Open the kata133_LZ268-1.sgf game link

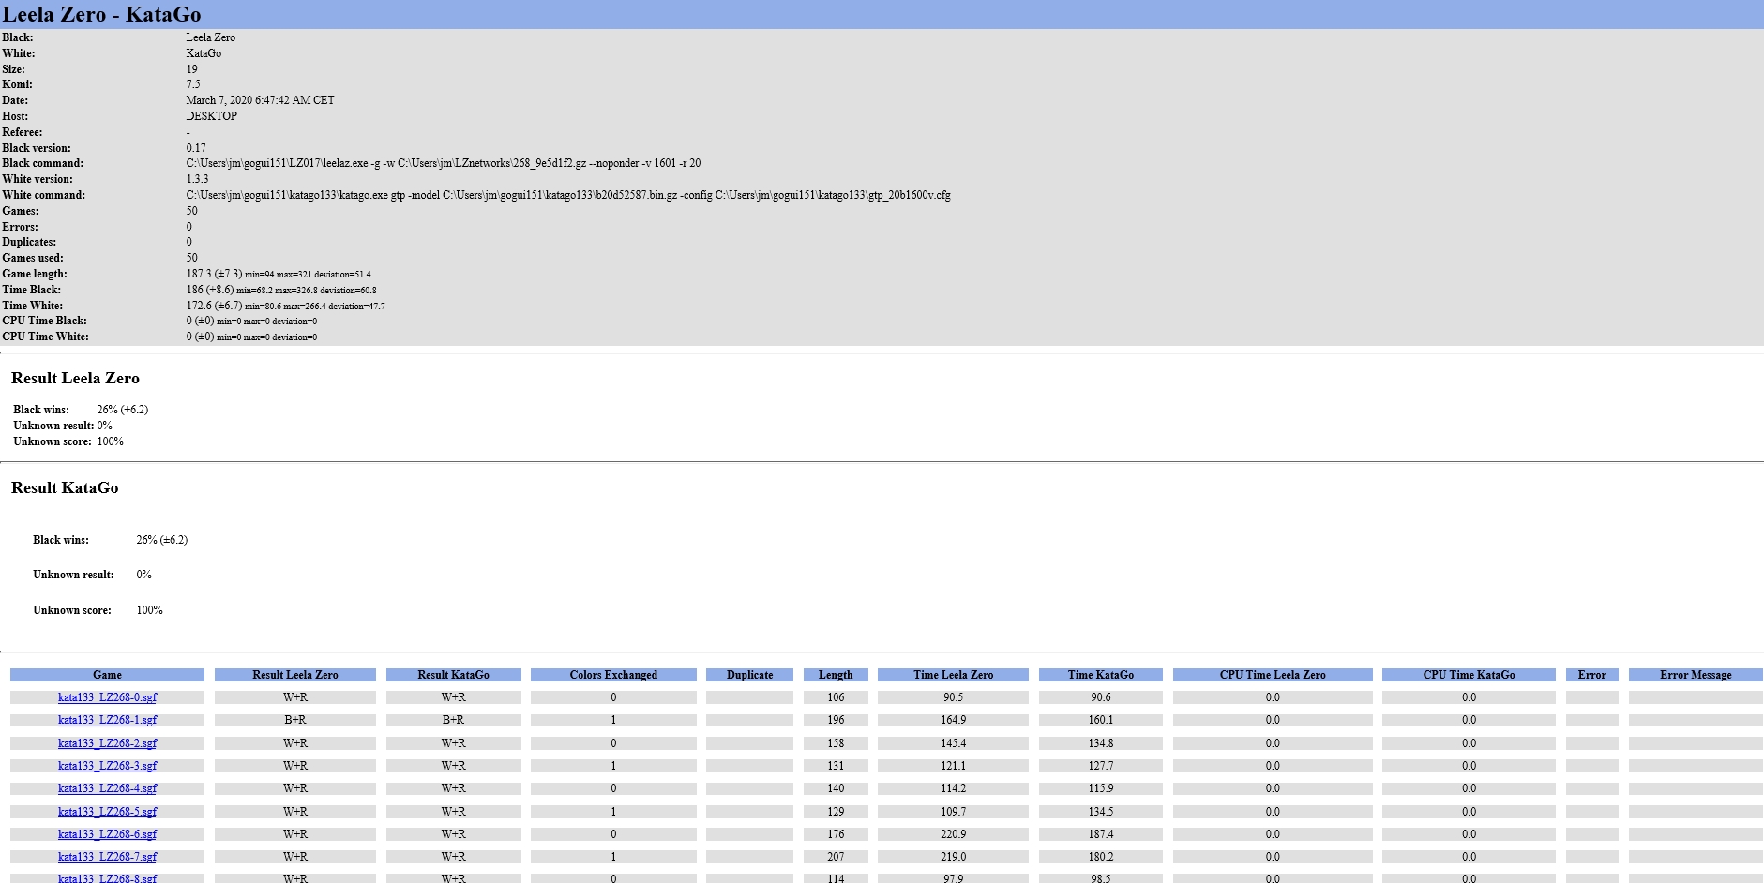click(107, 720)
